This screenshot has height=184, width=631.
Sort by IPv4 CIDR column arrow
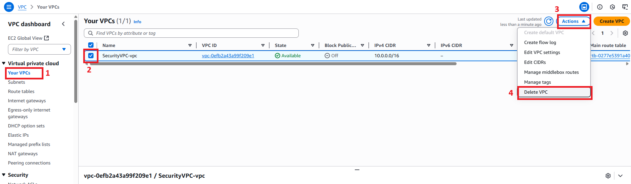(x=429, y=45)
